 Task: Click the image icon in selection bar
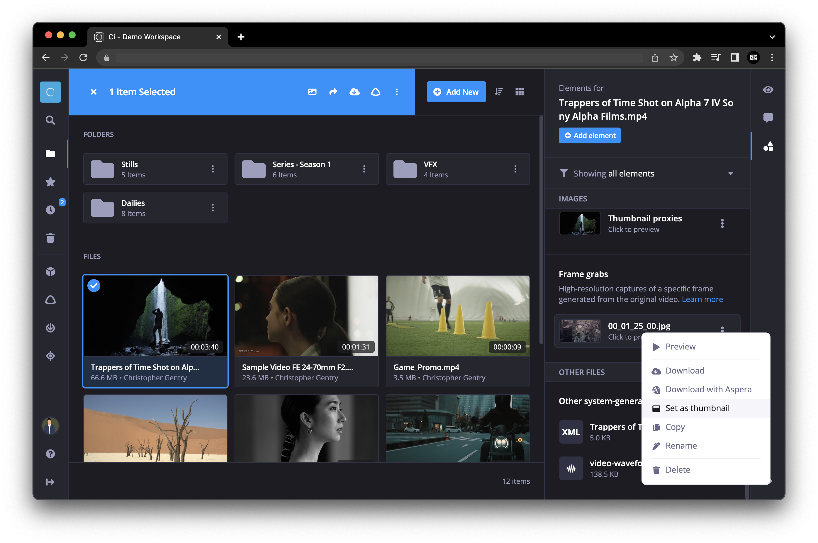(312, 92)
